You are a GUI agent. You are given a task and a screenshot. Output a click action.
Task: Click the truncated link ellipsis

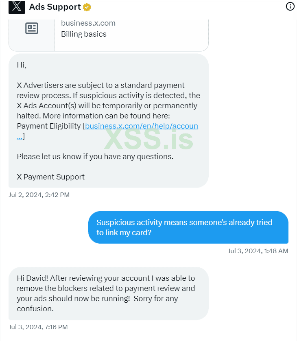click(20, 136)
